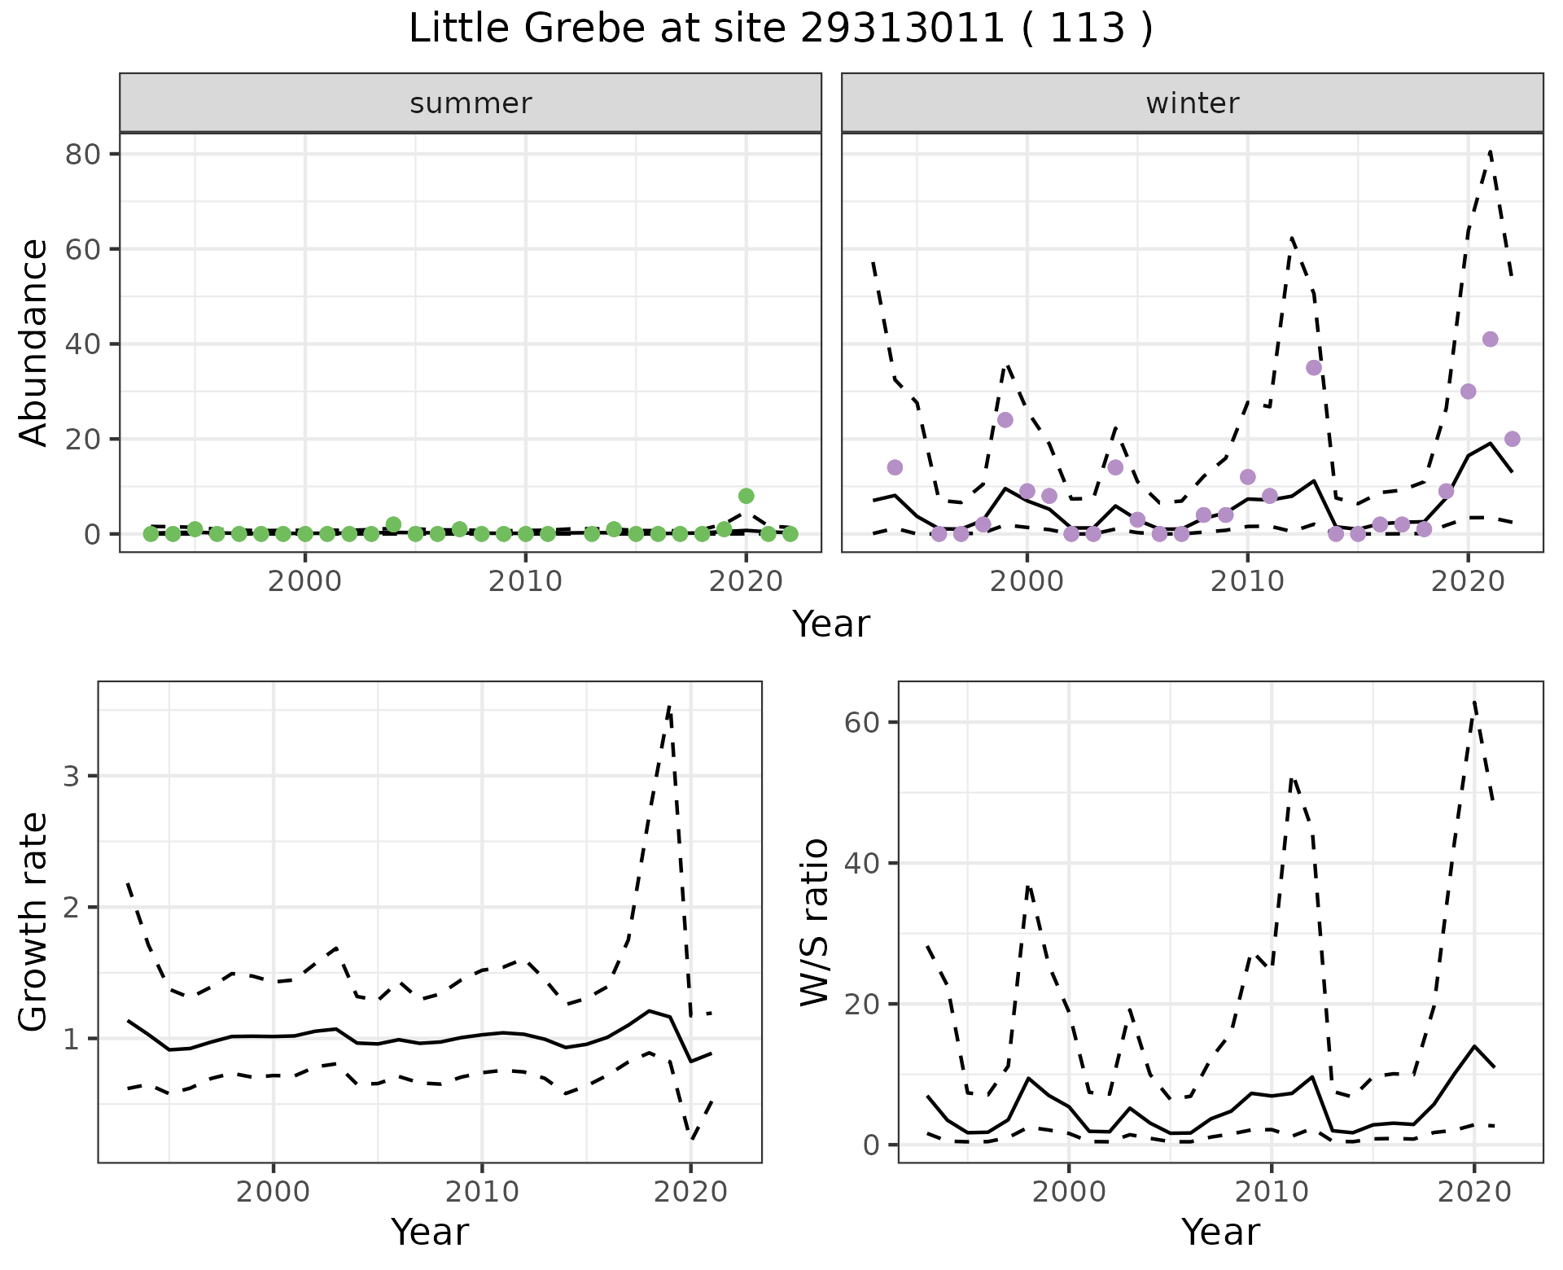Screen dimensions: 1563x1270
Task: Click the last purple winter point at 2022
Action: point(1512,439)
